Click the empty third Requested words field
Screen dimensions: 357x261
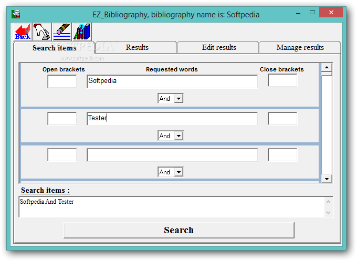coord(172,155)
